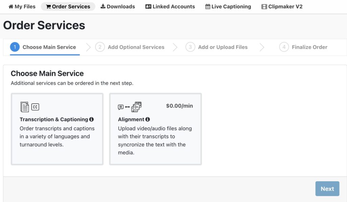Switch to the Downloads tab

pyautogui.click(x=118, y=7)
